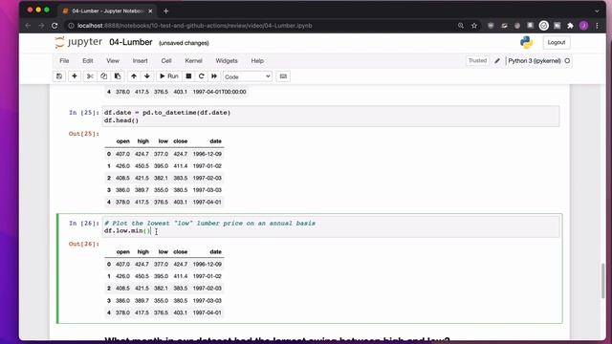Open a new browser tab
612x344 pixels.
point(165,11)
